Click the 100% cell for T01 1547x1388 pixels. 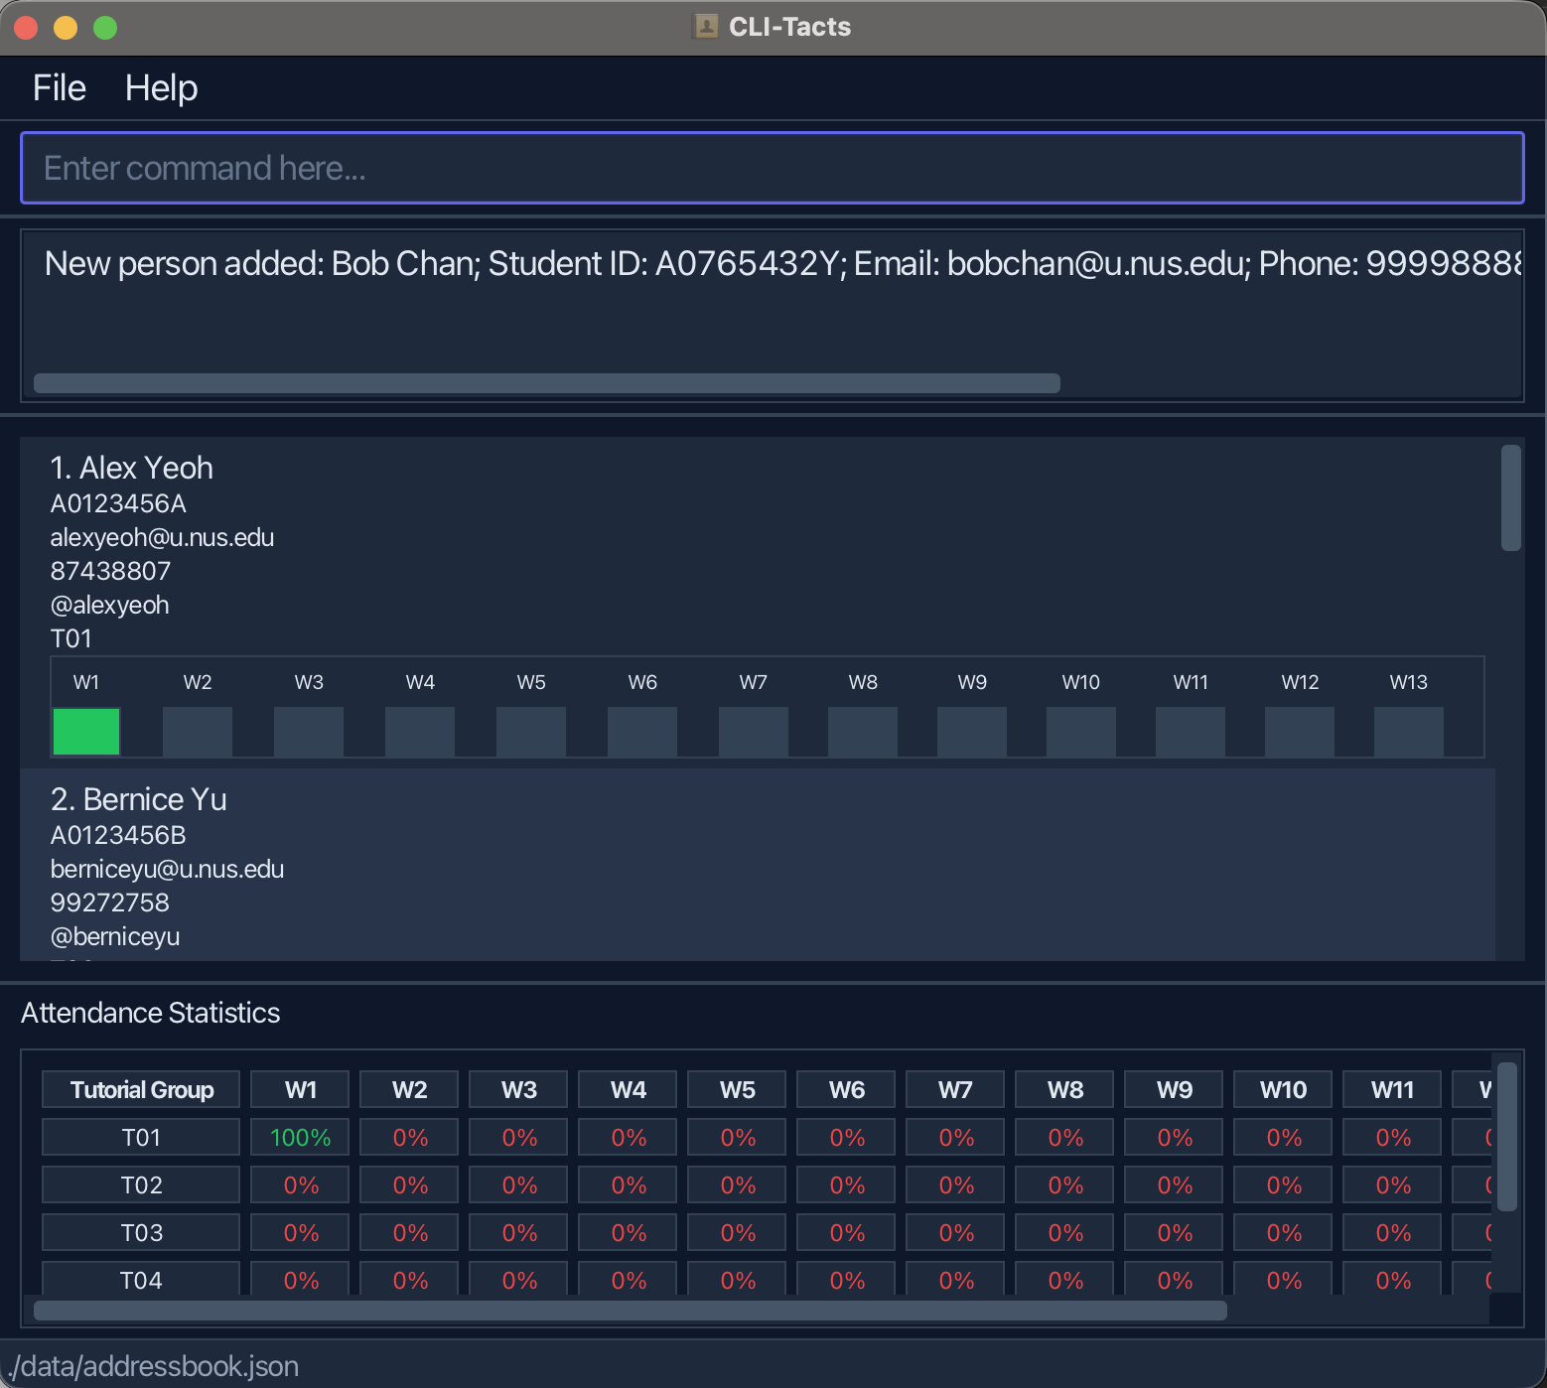pyautogui.click(x=300, y=1138)
